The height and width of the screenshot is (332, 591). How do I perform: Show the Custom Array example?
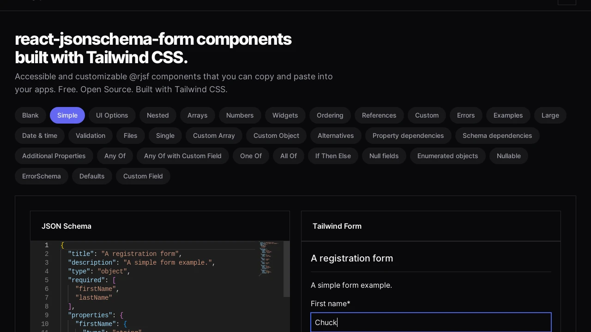coord(214,136)
